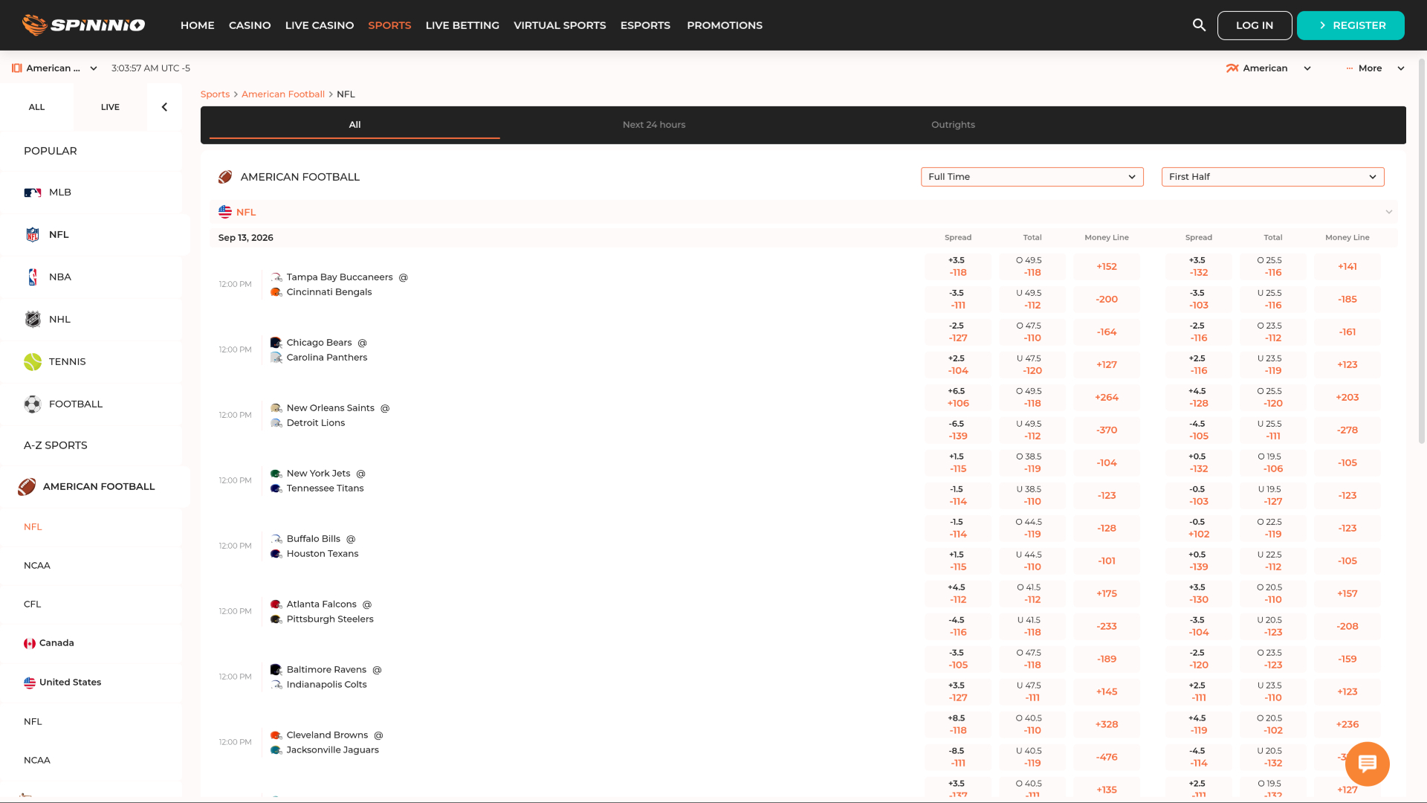Open the live chat bubble icon
Image resolution: width=1427 pixels, height=803 pixels.
click(1367, 764)
